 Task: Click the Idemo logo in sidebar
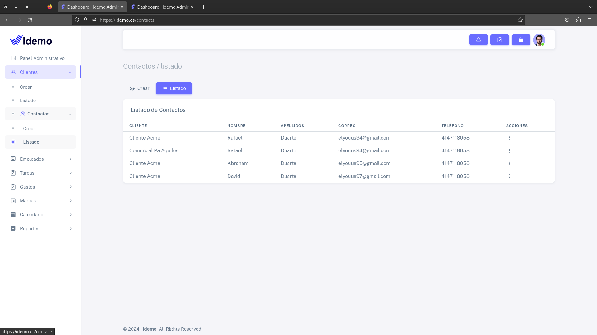pyautogui.click(x=31, y=41)
